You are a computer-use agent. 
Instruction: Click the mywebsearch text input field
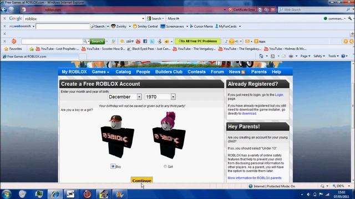(x=63, y=27)
